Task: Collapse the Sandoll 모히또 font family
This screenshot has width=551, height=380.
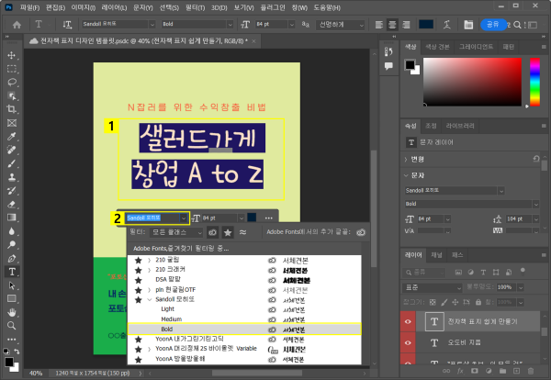Action: (x=150, y=299)
